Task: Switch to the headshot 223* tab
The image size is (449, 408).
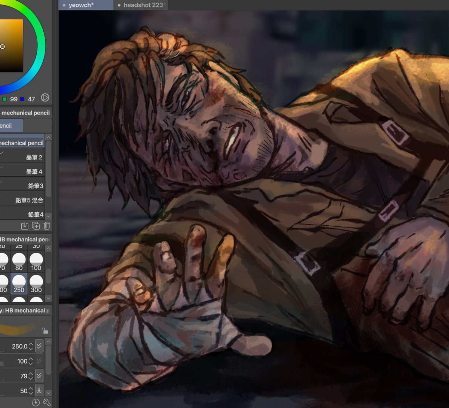Action: click(x=141, y=5)
